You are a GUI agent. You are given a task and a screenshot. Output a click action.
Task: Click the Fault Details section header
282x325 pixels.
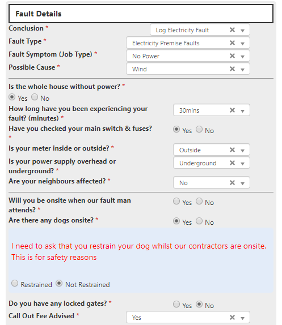(x=141, y=14)
